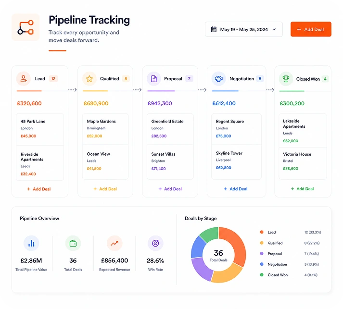
Task: Add Deal in the Proposal column
Action: pyautogui.click(x=170, y=189)
